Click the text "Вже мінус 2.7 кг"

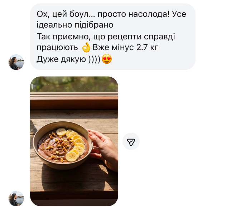coord(125,47)
